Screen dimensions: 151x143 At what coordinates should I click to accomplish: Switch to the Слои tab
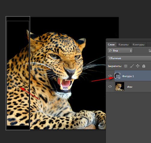click(111, 45)
